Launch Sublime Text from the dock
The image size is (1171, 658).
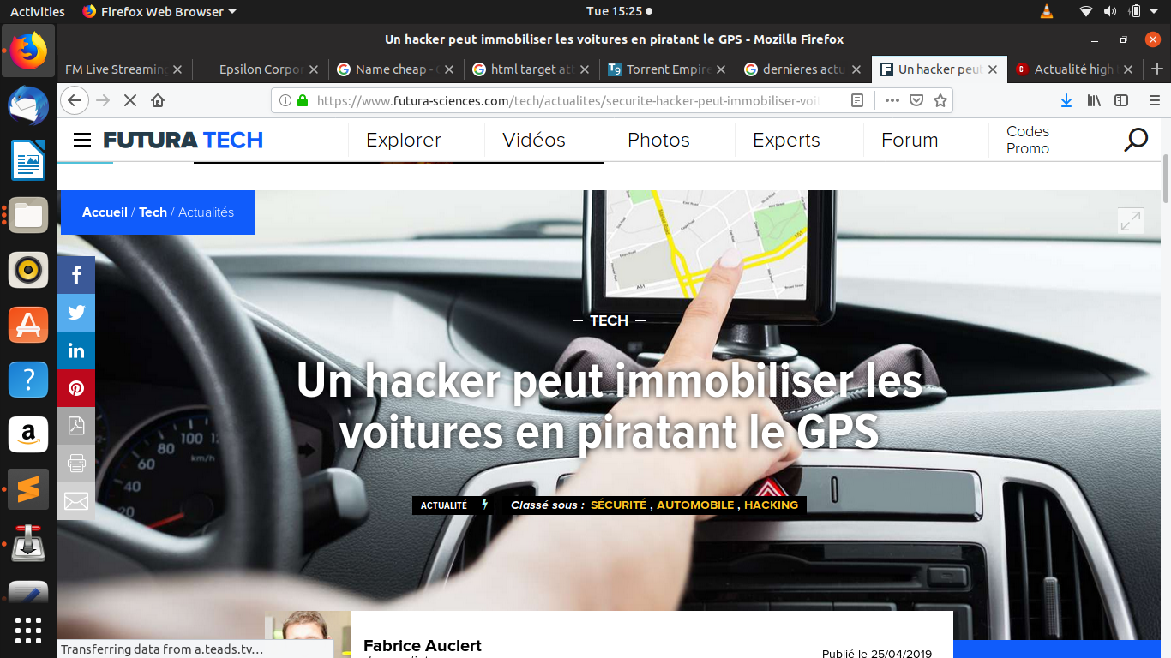point(28,489)
